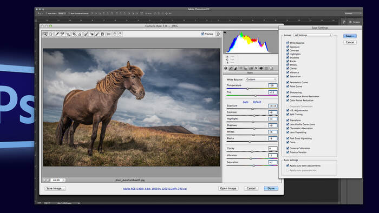
Task: Toggle the Grain checkbox
Action: pyautogui.click(x=287, y=142)
